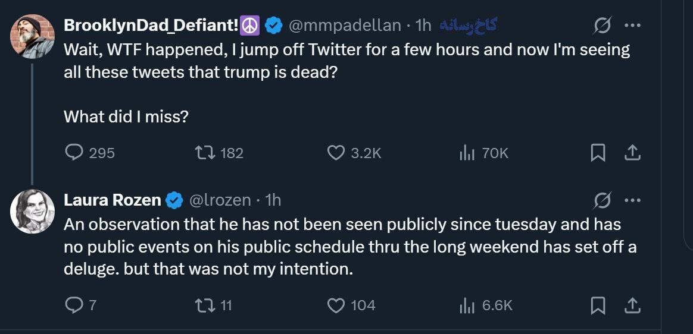The image size is (693, 334).
Task: View analytics showing 6.6K views
Action: pyautogui.click(x=467, y=305)
